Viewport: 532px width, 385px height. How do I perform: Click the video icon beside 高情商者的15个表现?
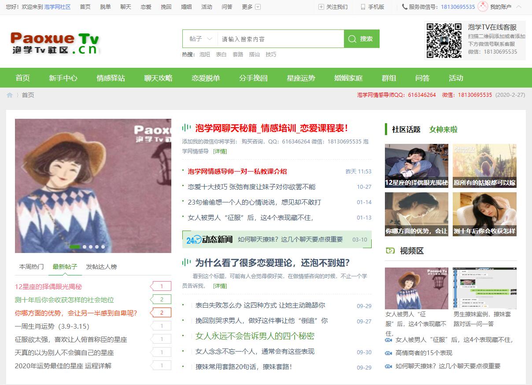coord(388,353)
